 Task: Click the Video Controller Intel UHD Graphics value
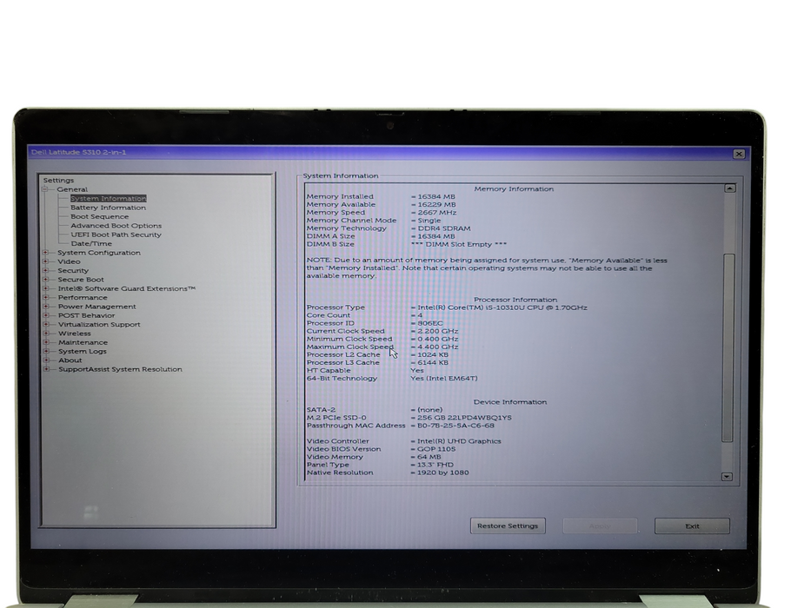point(459,441)
